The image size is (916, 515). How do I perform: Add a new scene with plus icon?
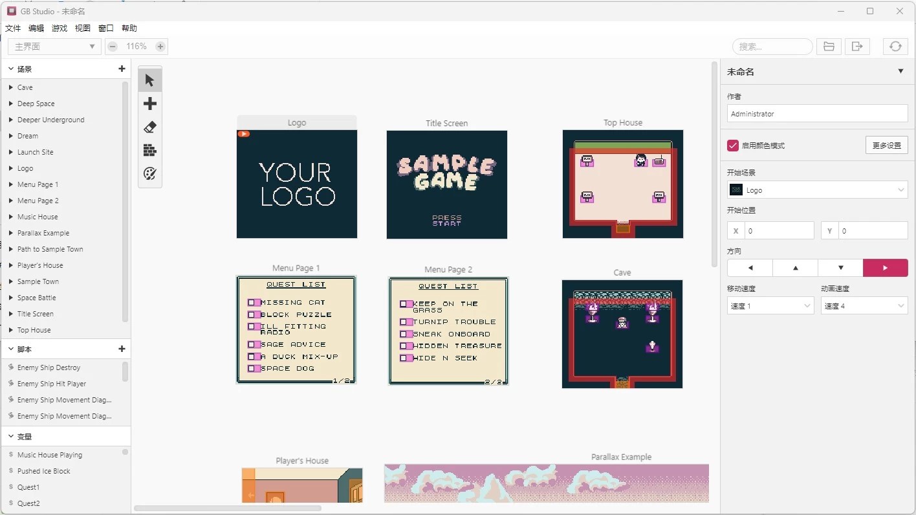coord(122,69)
